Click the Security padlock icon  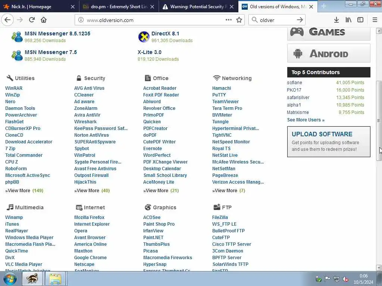[79, 78]
